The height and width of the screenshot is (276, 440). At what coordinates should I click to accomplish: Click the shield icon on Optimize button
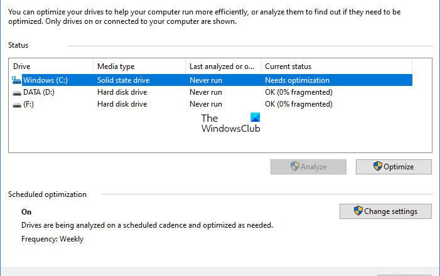(x=377, y=166)
